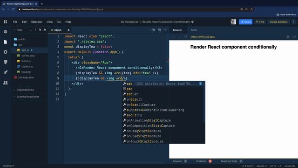The width and height of the screenshot is (298, 168).
Task: Click Other Bookmarks in Chrome bookmarks bar
Action: coord(286,14)
